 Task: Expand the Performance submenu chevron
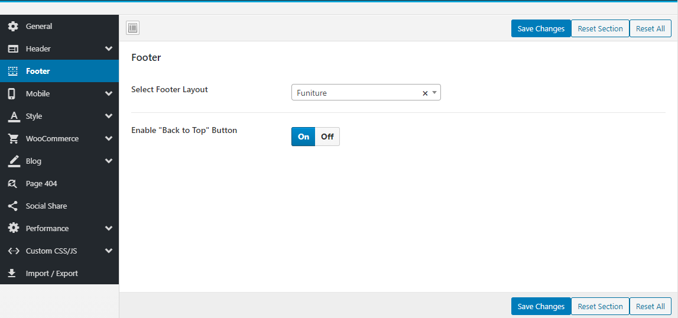click(x=109, y=228)
